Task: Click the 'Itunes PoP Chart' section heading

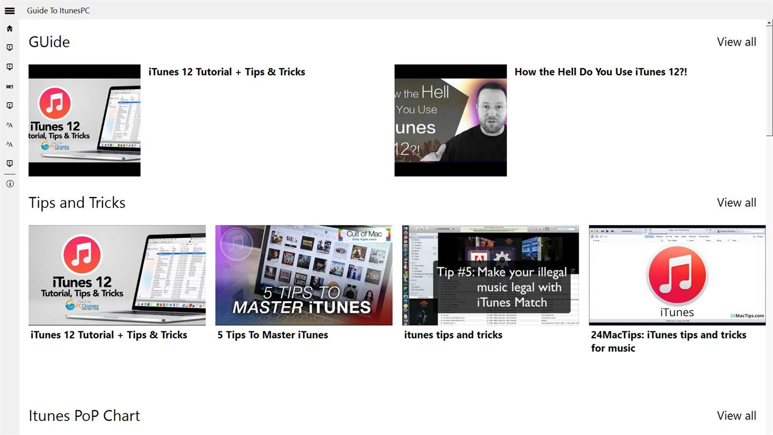Action: [84, 416]
